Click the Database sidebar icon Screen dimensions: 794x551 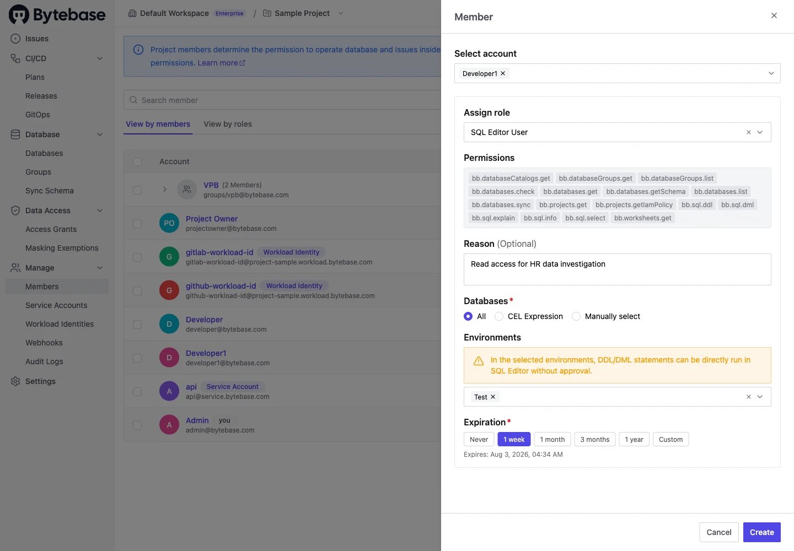(15, 134)
